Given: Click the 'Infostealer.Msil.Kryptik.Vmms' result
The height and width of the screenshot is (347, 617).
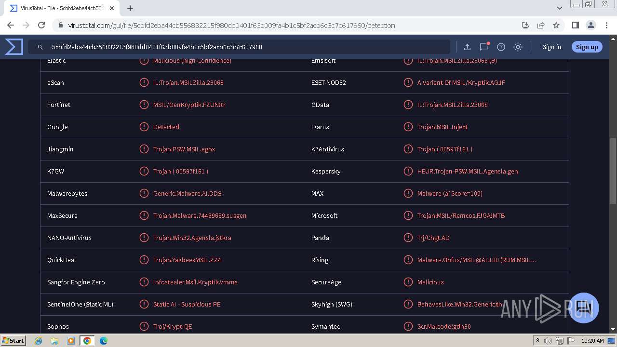Looking at the screenshot, I should [195, 282].
